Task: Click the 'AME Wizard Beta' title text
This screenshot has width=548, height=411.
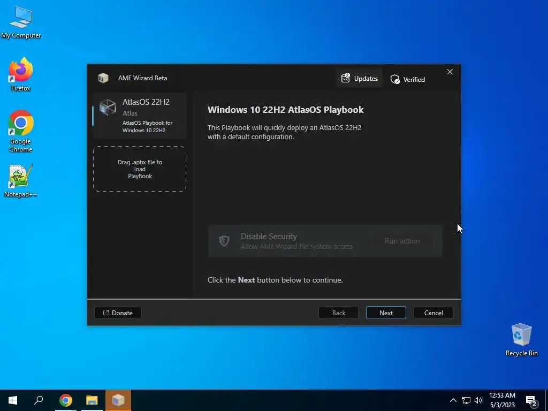Action: 142,78
